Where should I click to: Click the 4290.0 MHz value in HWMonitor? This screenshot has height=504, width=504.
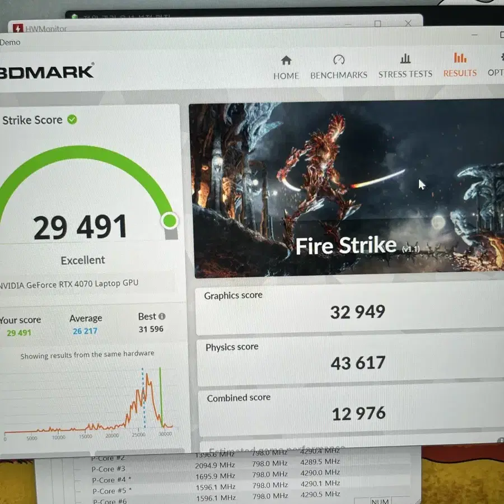(320, 473)
